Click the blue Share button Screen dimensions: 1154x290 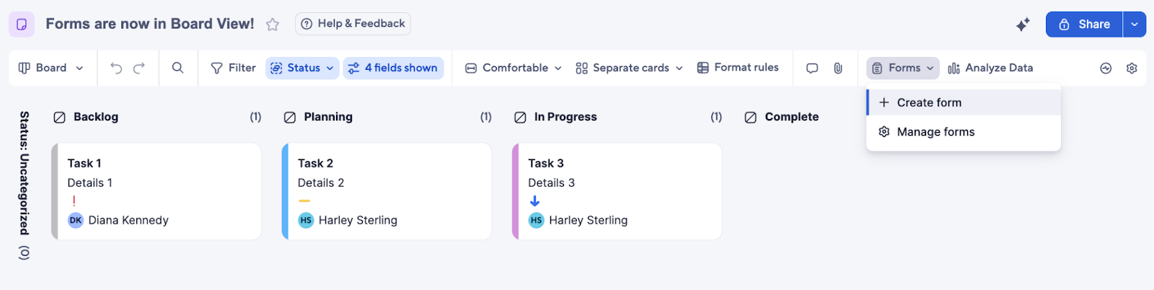[x=1084, y=25]
